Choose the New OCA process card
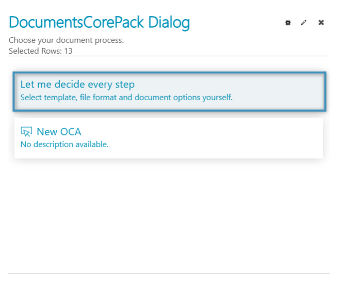339x307 pixels. (x=168, y=138)
